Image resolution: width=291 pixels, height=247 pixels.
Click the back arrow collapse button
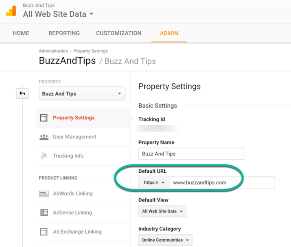(22, 93)
